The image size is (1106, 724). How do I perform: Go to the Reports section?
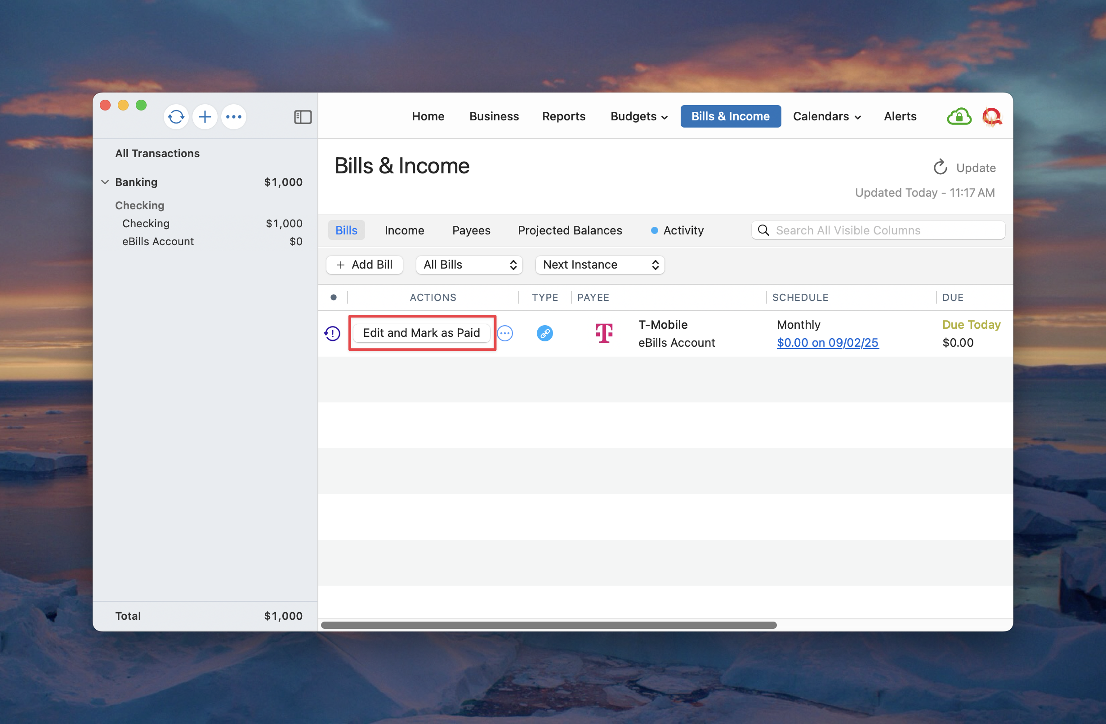pos(564,116)
